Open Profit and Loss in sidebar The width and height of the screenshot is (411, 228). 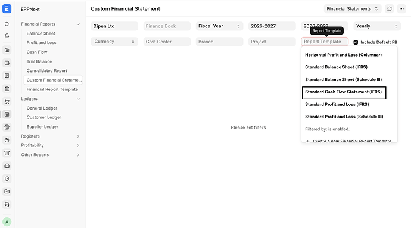click(x=41, y=42)
